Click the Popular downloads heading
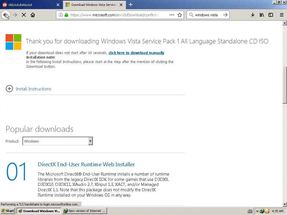 click(x=40, y=129)
